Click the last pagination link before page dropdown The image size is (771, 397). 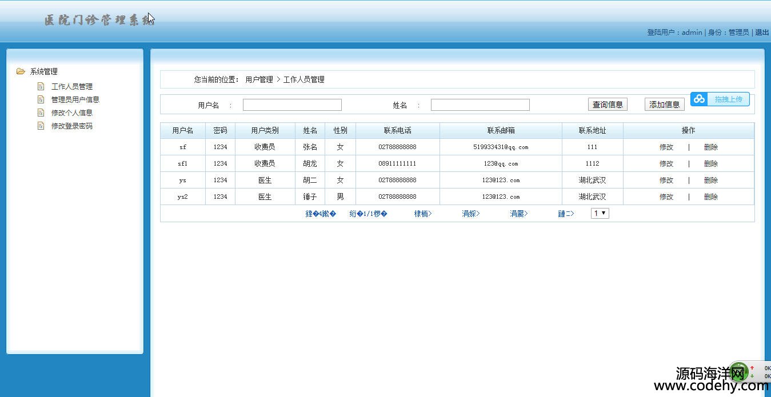[566, 214]
